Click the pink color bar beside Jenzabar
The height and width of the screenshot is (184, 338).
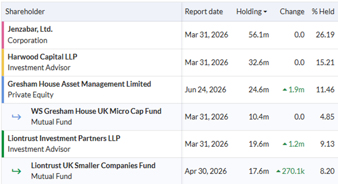(x=3, y=35)
